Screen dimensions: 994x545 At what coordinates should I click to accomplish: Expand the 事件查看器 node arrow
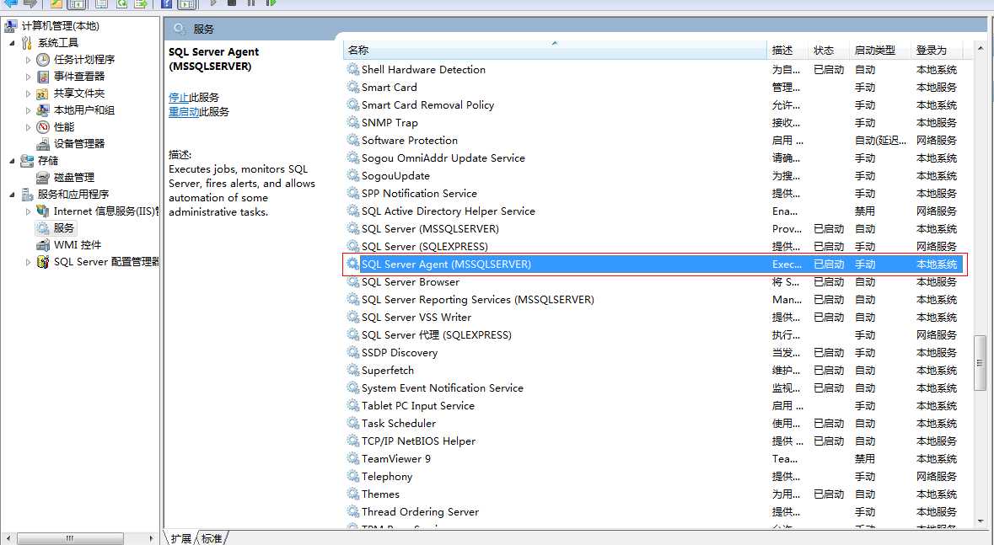(28, 77)
